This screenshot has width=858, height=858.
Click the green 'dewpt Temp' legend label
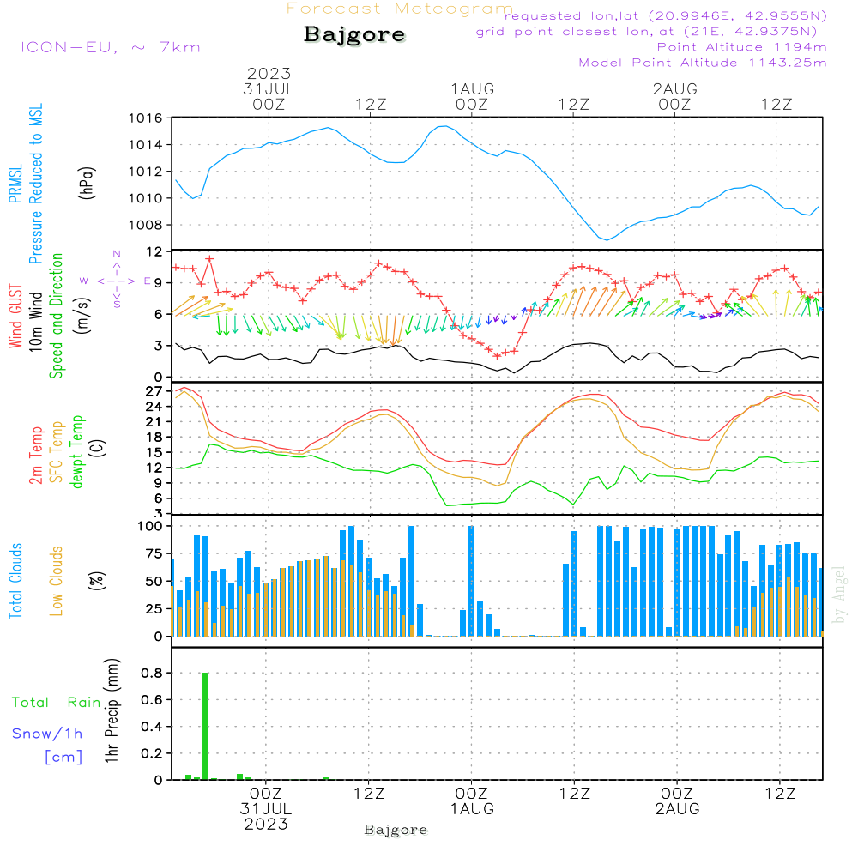[76, 451]
